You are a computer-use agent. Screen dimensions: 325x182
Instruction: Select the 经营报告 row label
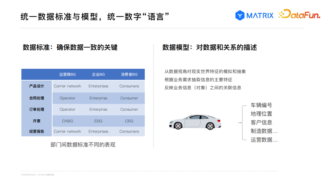point(37,131)
